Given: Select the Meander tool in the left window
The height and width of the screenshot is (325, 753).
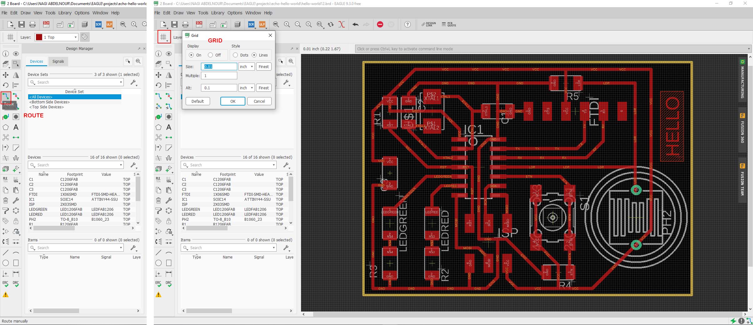Looking at the screenshot, I should click(x=16, y=158).
